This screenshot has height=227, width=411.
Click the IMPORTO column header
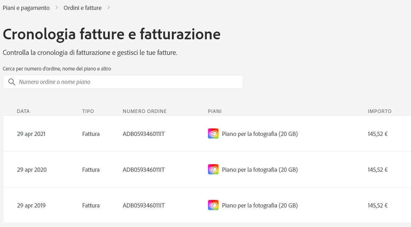click(x=380, y=111)
